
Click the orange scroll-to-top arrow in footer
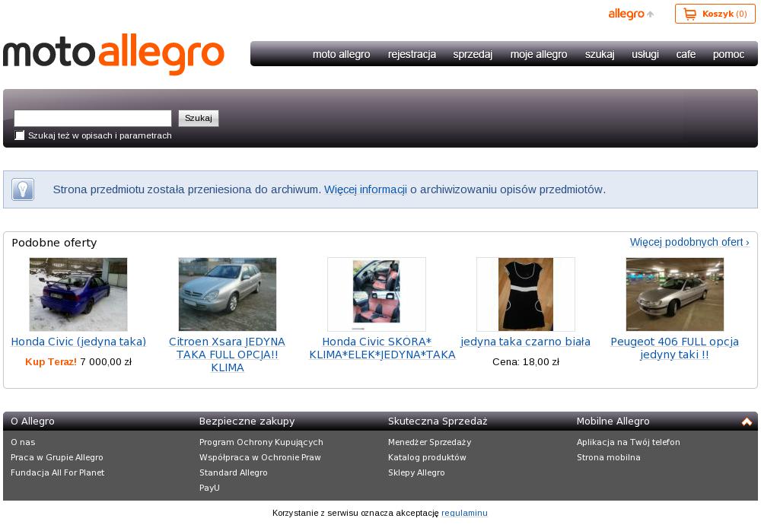[747, 421]
